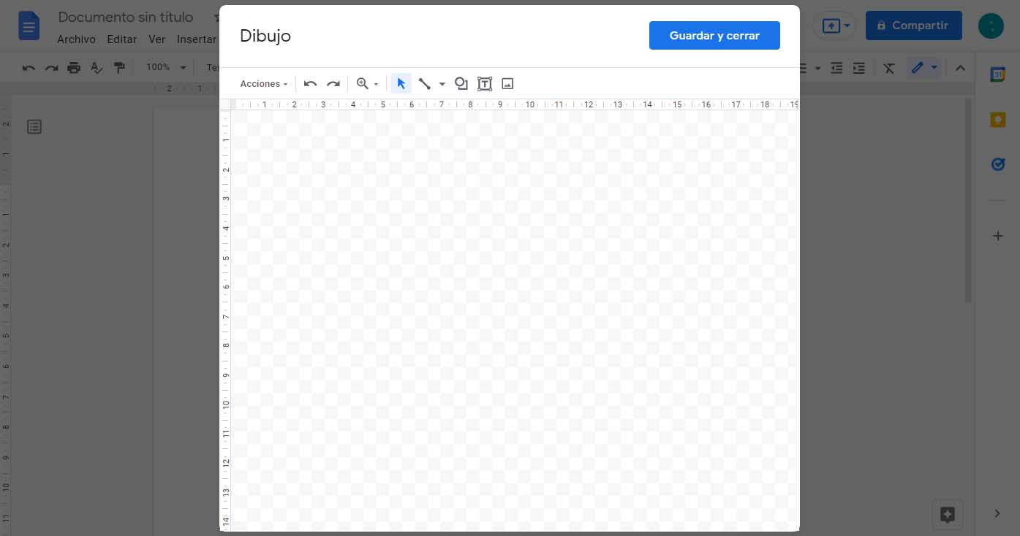Image resolution: width=1020 pixels, height=536 pixels.
Task: Insert an image into the drawing
Action: [507, 83]
